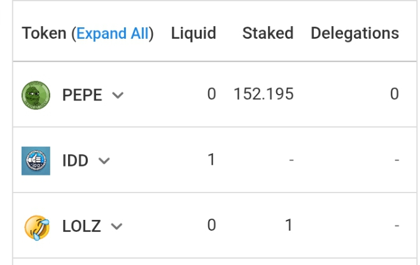Open the Expand All link
This screenshot has height=265, width=420.
coord(112,34)
